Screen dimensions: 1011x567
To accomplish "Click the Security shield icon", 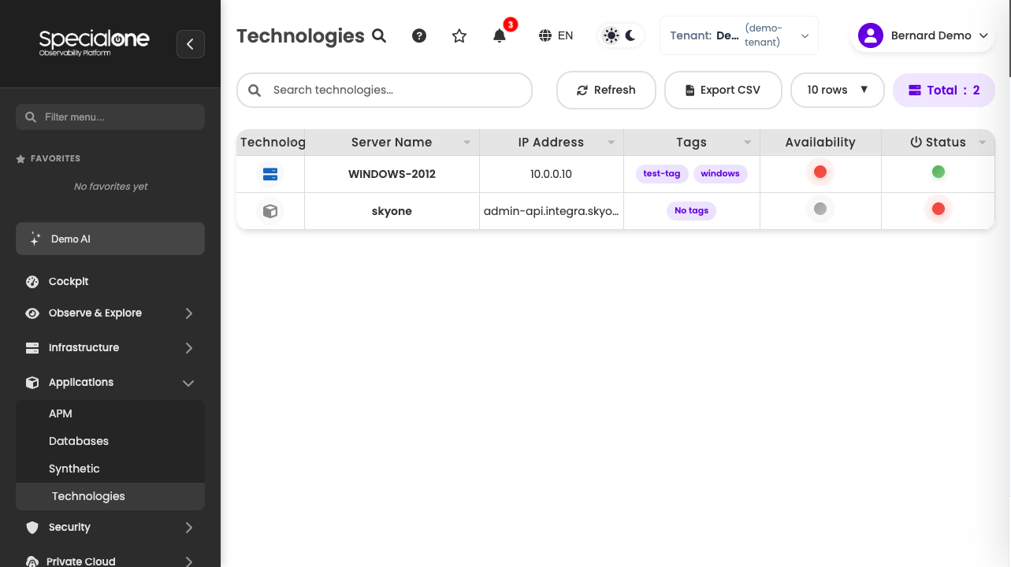I will 32,528.
